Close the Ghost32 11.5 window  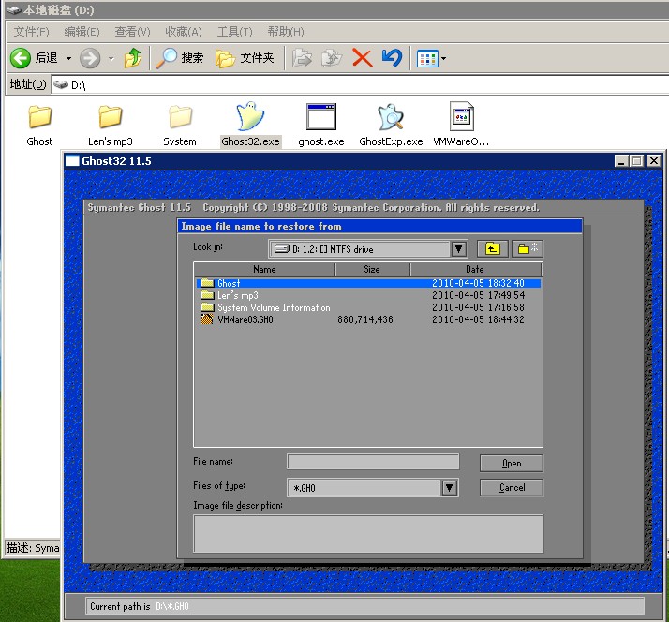pyautogui.click(x=654, y=161)
